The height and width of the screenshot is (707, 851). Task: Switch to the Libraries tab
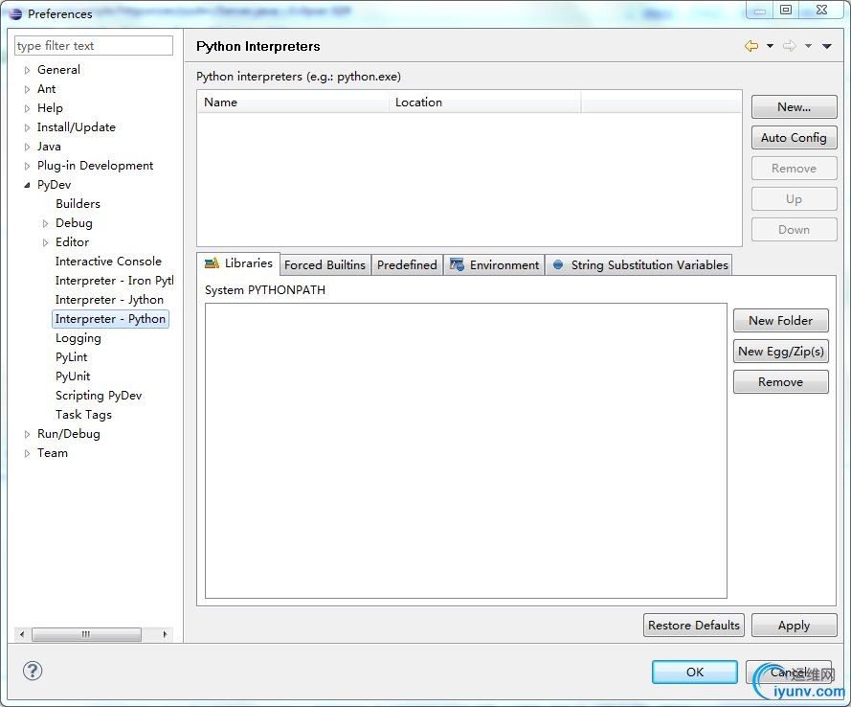[x=238, y=263]
